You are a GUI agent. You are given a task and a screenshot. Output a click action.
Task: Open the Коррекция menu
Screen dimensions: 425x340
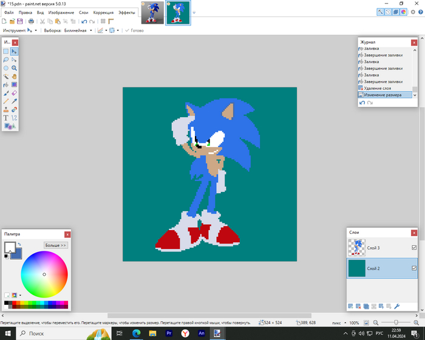103,12
